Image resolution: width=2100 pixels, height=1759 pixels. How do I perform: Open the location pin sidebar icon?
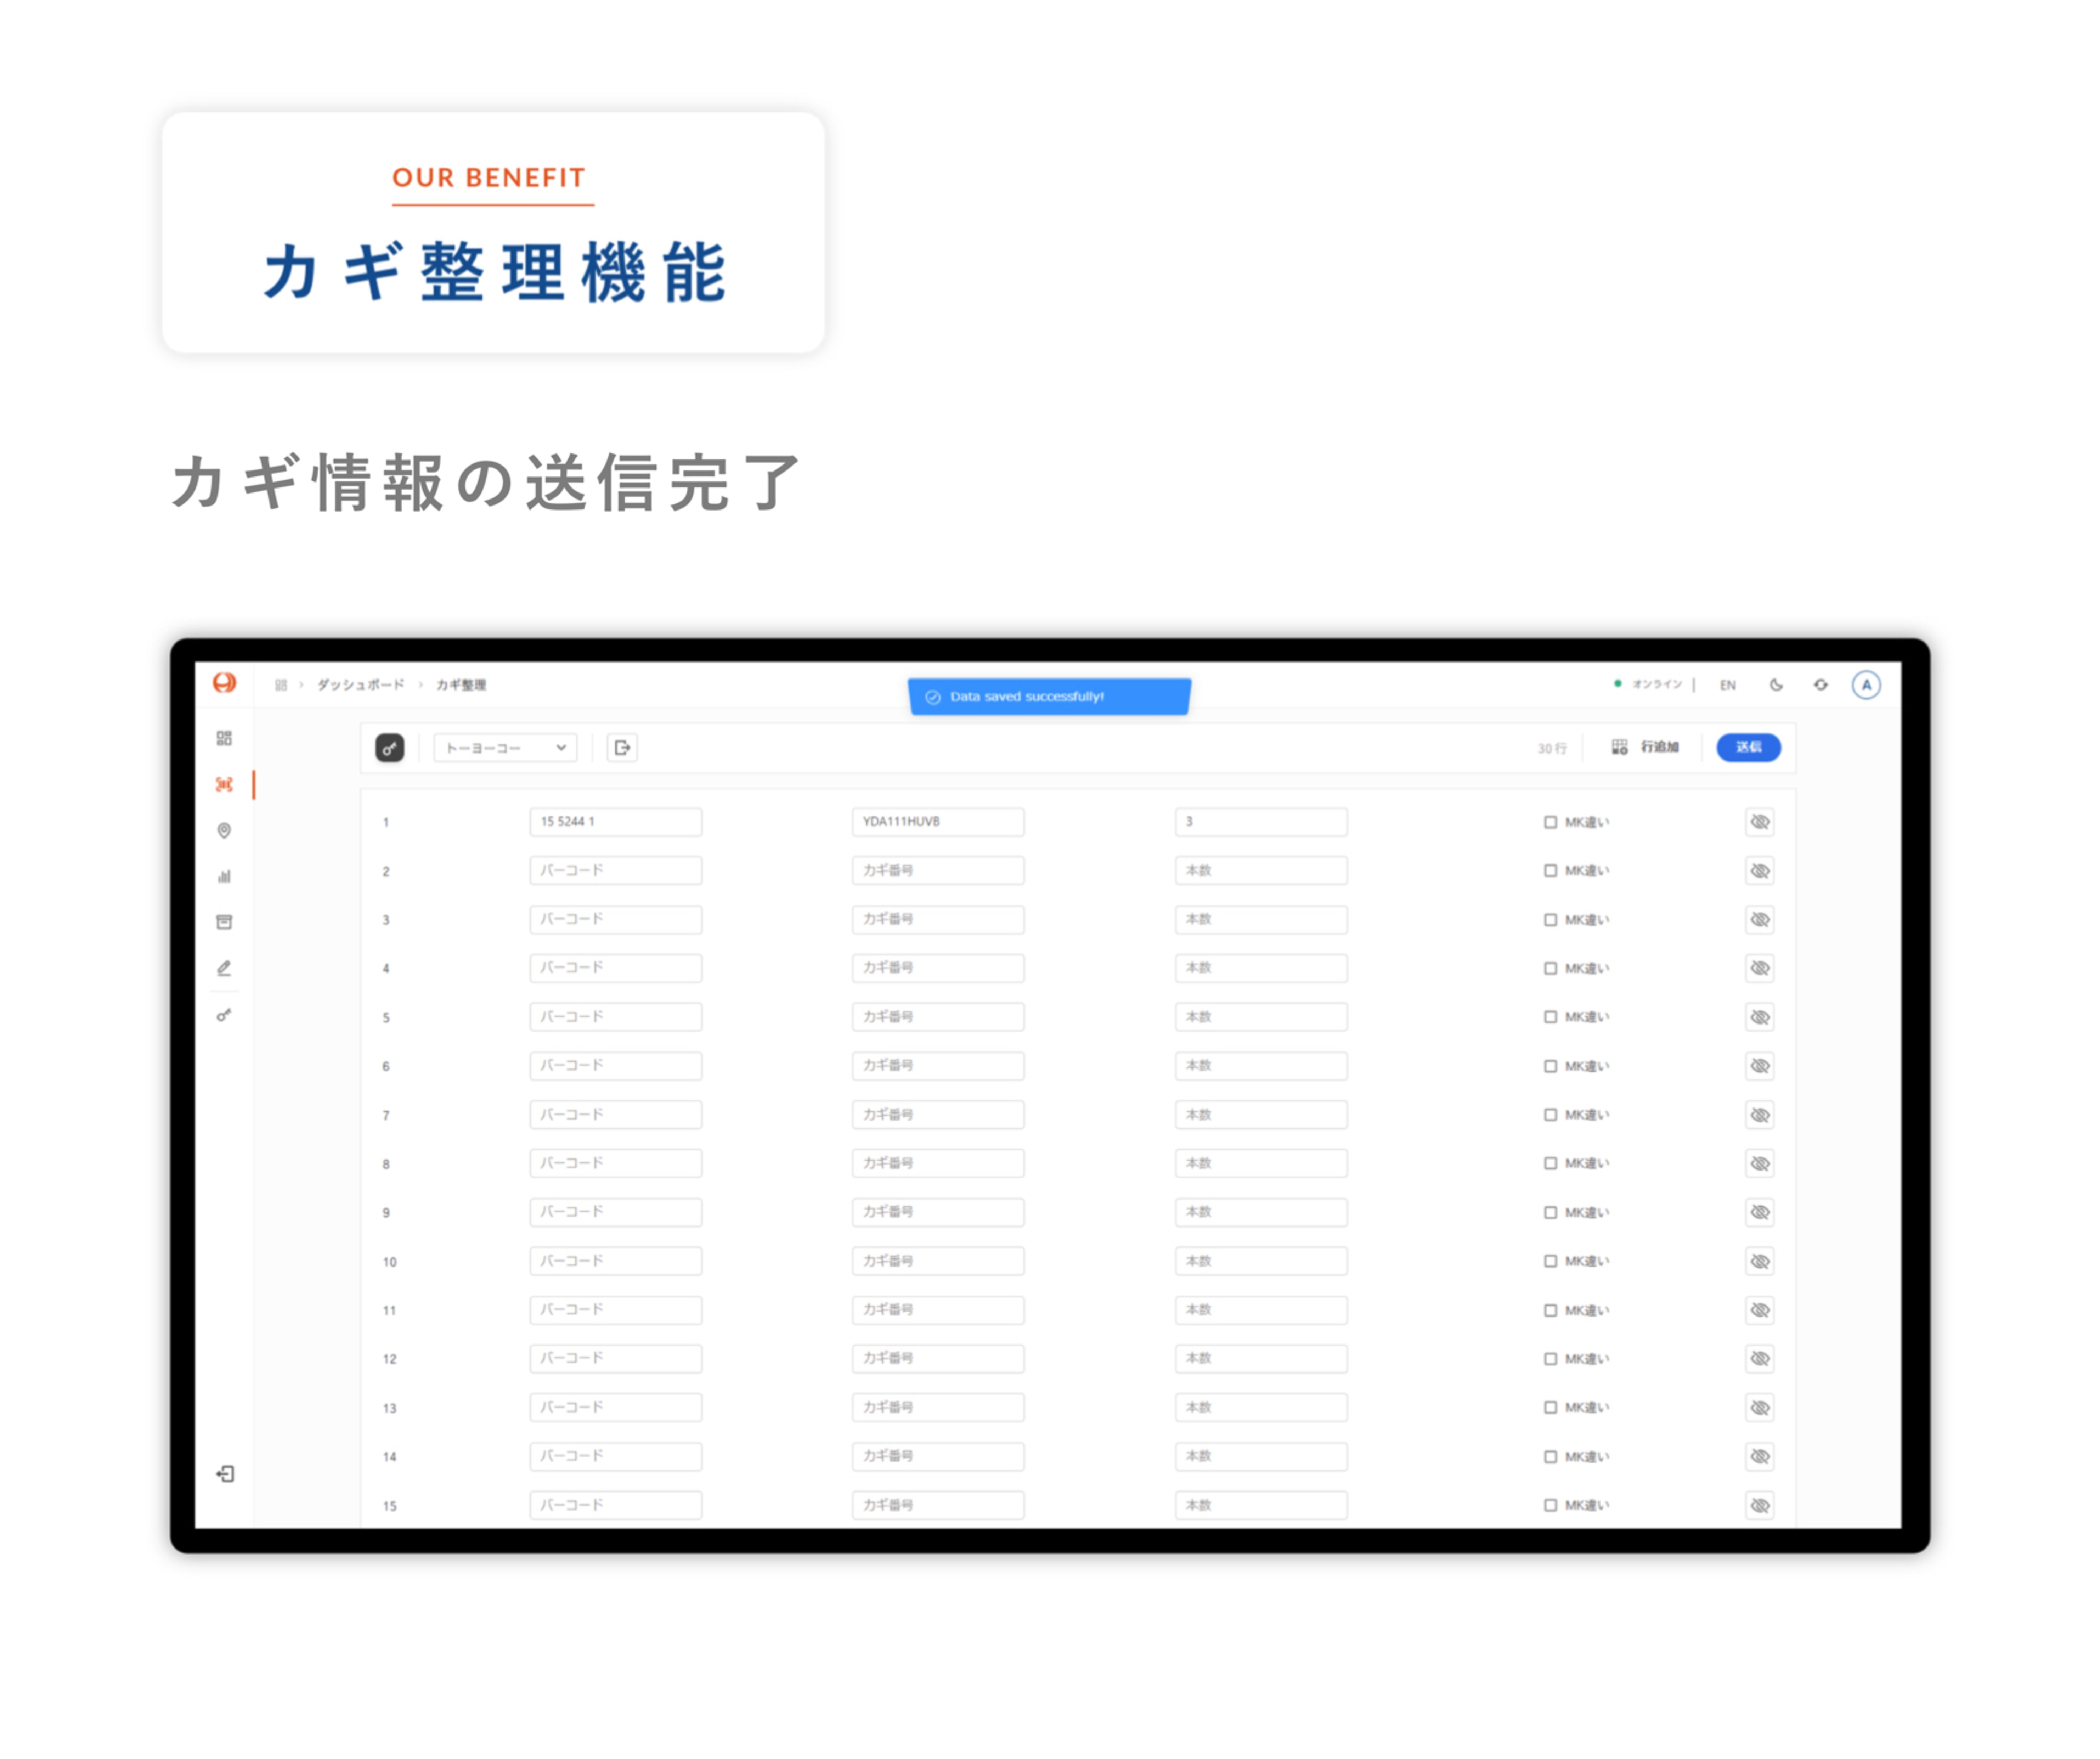click(224, 831)
